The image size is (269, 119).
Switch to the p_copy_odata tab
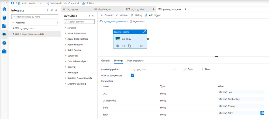(140, 9)
